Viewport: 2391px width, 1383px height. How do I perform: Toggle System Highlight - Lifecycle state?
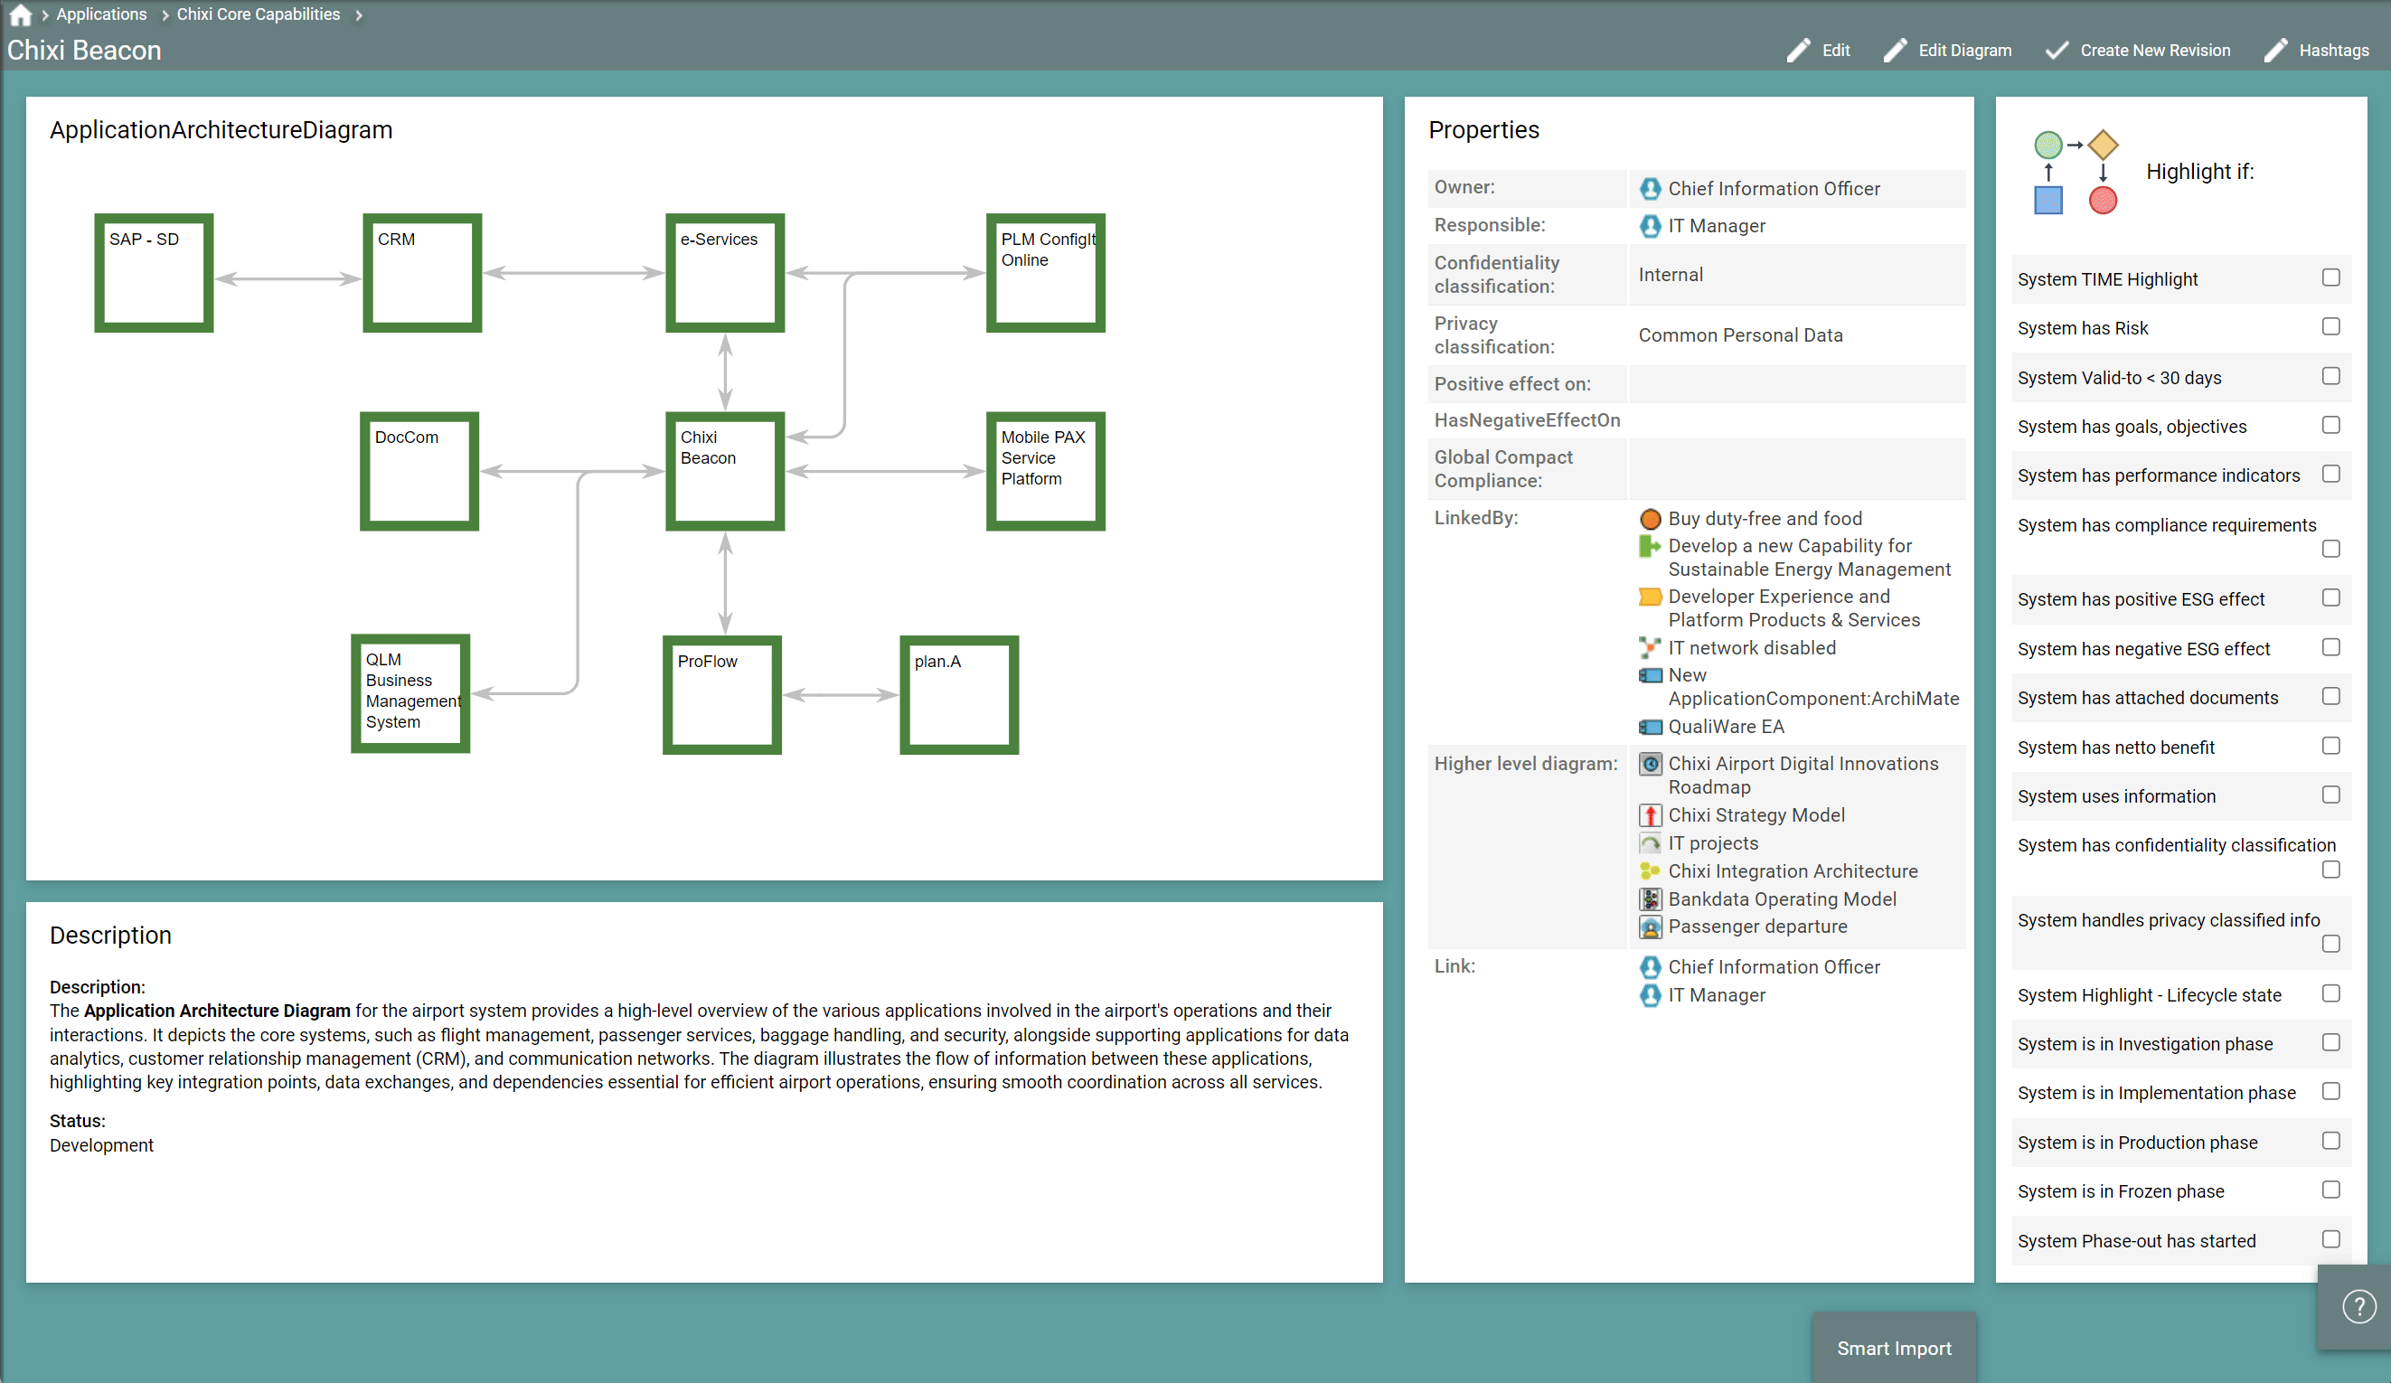pos(2330,993)
